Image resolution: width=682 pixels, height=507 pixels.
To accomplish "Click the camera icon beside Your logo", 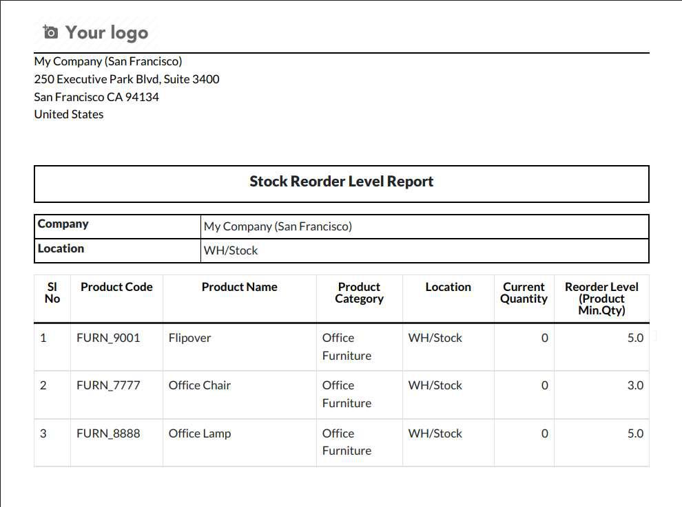I will click(x=50, y=32).
